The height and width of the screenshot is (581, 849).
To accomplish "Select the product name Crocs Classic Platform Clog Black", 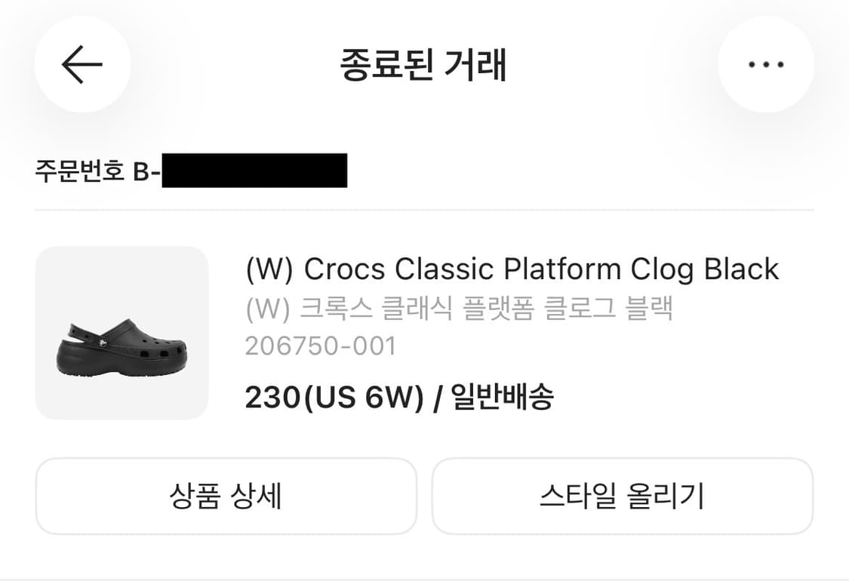I will tap(512, 269).
